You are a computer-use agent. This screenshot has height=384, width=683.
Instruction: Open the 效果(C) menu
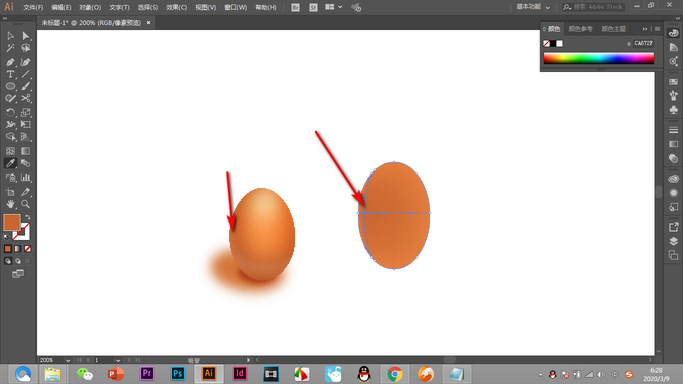[x=176, y=7]
